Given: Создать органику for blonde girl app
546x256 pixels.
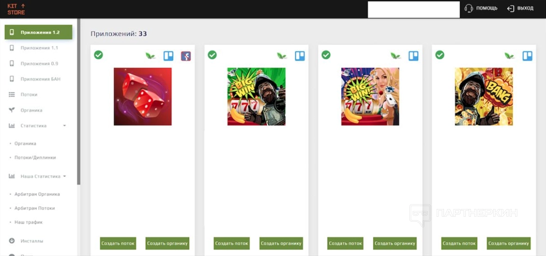Looking at the screenshot, I should click(x=395, y=244).
